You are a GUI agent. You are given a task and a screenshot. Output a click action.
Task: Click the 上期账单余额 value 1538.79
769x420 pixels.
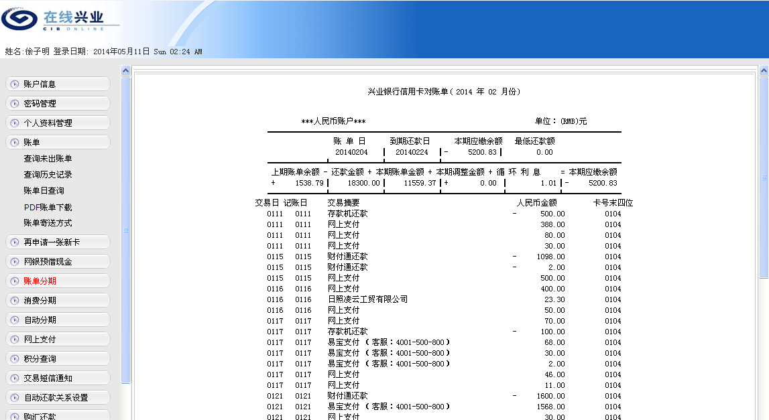[x=309, y=184]
